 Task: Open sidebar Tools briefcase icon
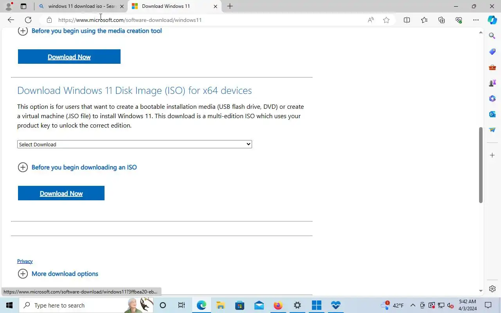[x=492, y=67]
